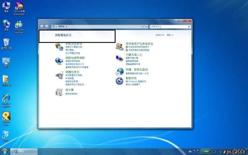This screenshot has width=248, height=155.
Task: Click the 調整常用的行動設定 link
Action: [x=75, y=84]
